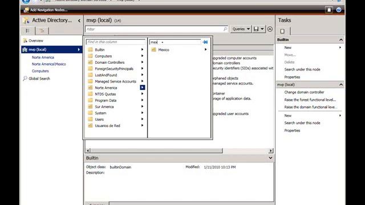Collapse filter pane with circular up arrow
365x205 pixels.
270,29
